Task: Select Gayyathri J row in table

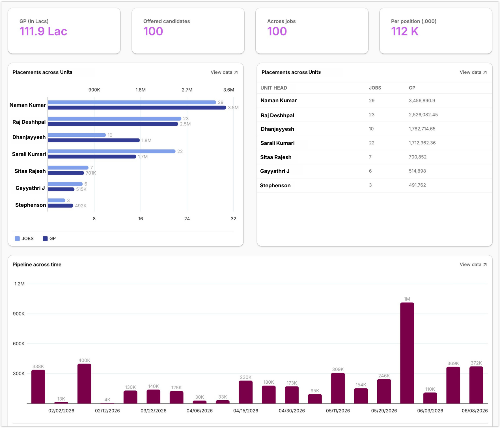Action: point(374,171)
